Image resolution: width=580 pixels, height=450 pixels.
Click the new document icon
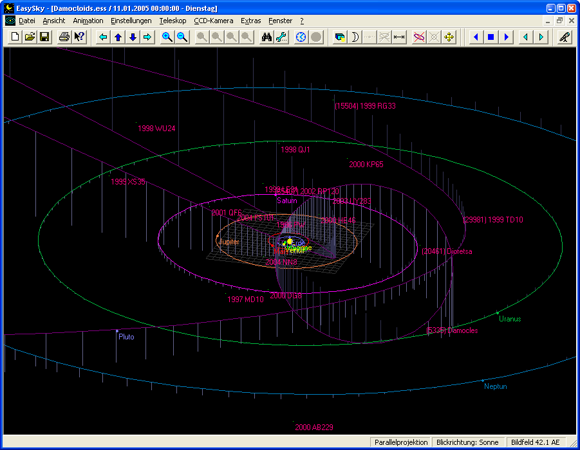pos(15,37)
